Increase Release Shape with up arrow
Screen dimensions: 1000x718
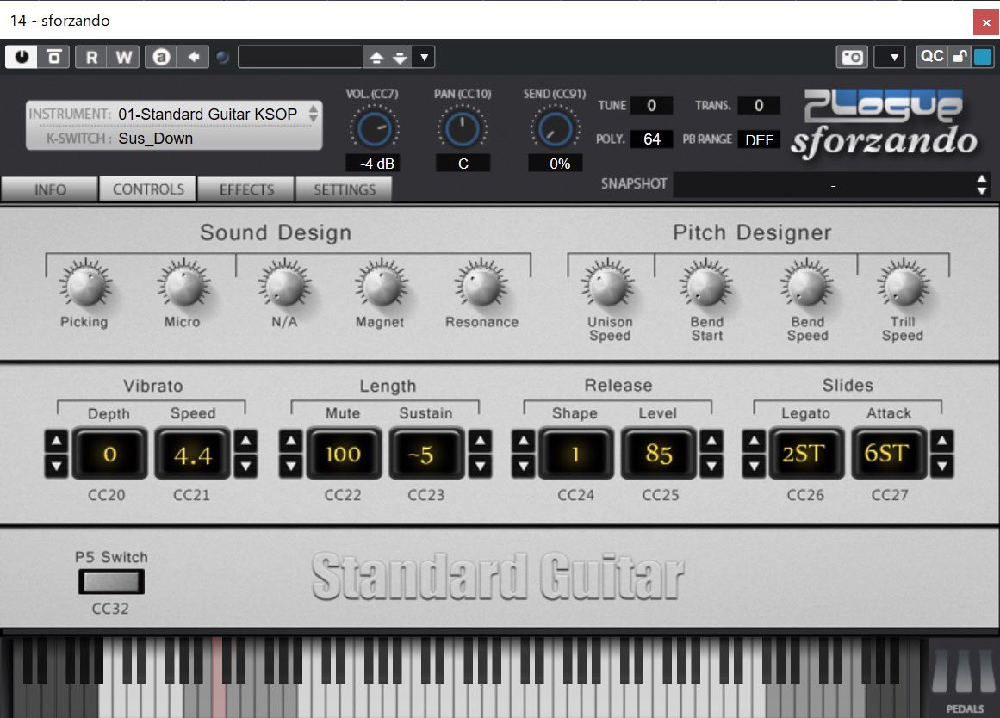click(x=523, y=441)
